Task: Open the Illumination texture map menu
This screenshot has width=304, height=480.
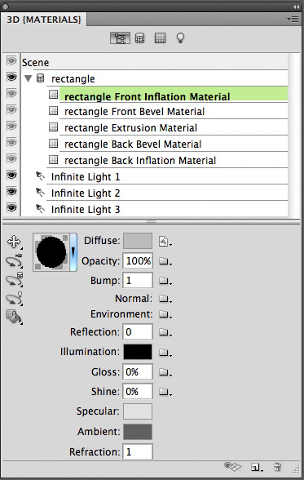Action: click(165, 353)
